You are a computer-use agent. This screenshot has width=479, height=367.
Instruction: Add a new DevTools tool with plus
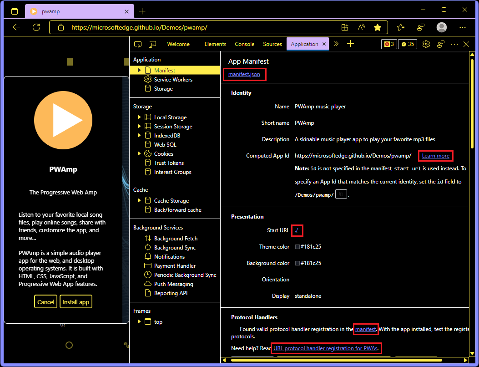coord(350,44)
